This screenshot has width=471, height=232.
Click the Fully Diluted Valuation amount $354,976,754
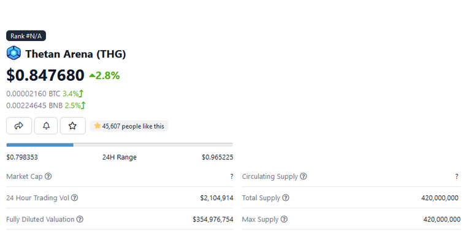[x=213, y=219]
